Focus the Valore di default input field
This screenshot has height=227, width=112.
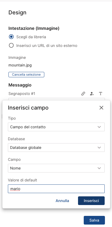56,189
